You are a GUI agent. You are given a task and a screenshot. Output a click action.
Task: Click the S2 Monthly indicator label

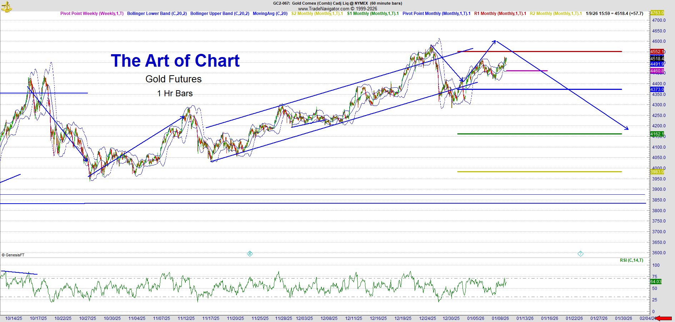pyautogui.click(x=317, y=14)
